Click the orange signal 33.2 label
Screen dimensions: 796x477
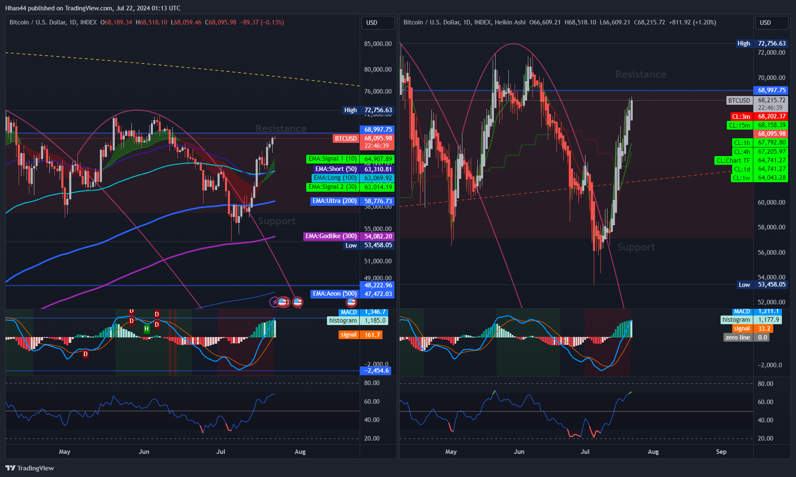752,329
